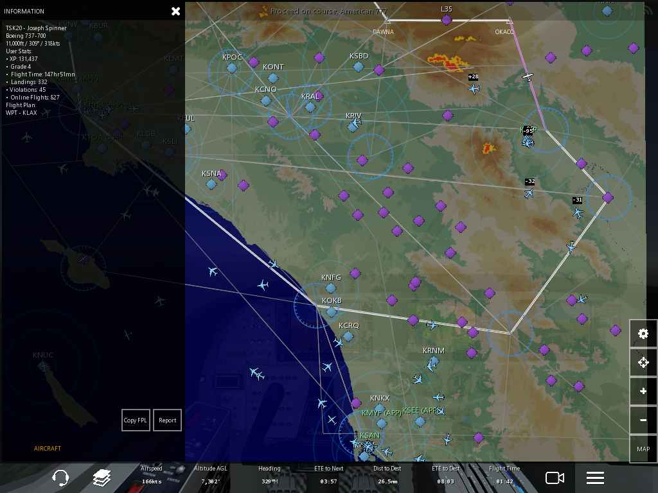Click 'WPT - KLAX' flight plan text

coord(21,113)
